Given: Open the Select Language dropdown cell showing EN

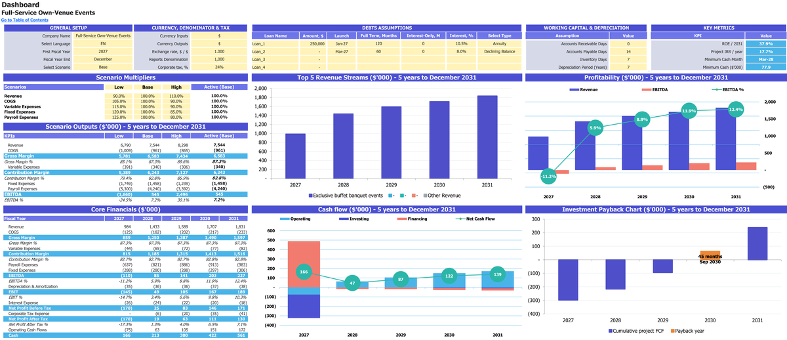Looking at the screenshot, I should (x=103, y=43).
